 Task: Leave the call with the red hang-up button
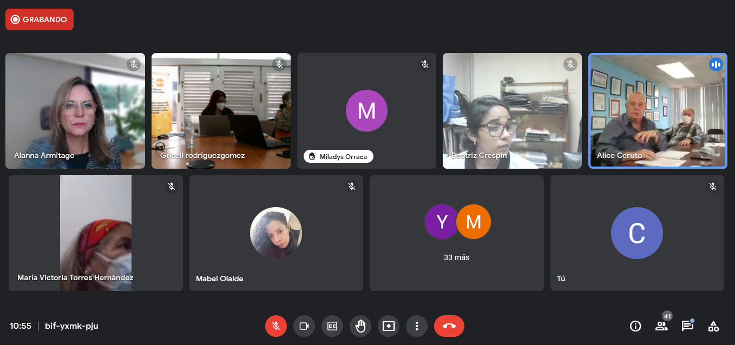point(449,326)
